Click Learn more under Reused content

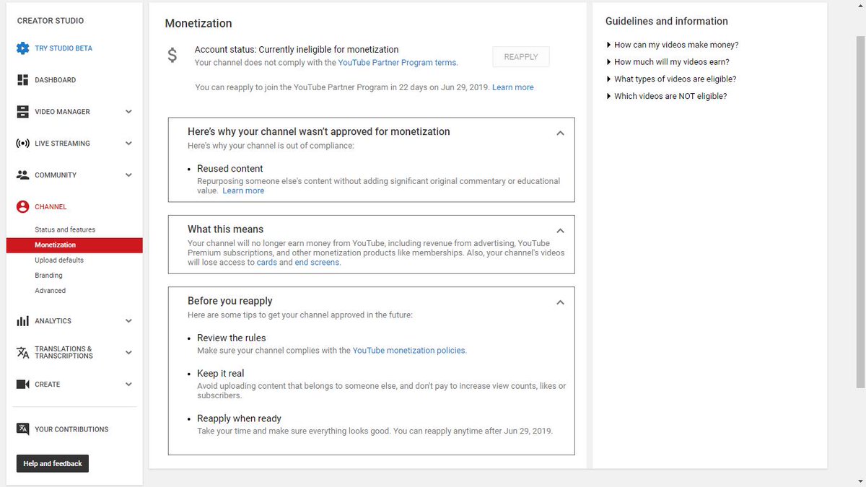[243, 191]
